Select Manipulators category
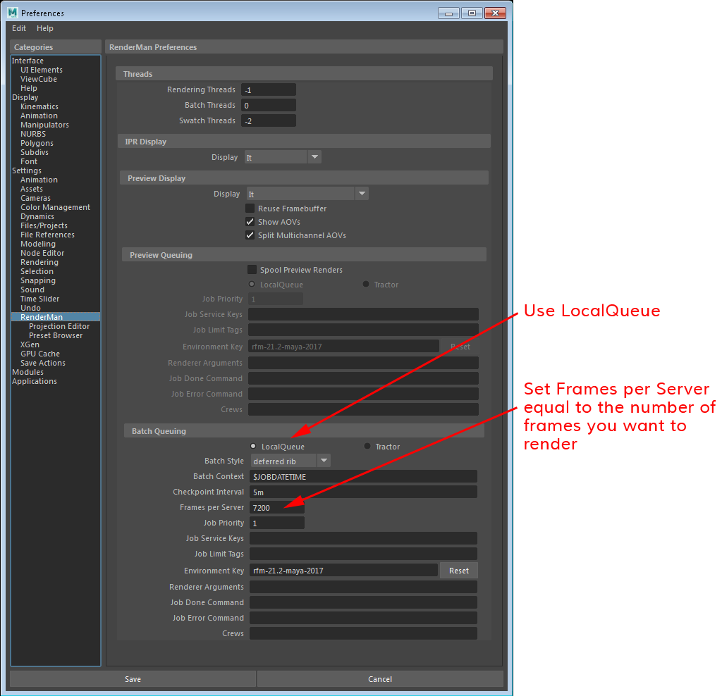Image resolution: width=722 pixels, height=696 pixels. [x=44, y=125]
